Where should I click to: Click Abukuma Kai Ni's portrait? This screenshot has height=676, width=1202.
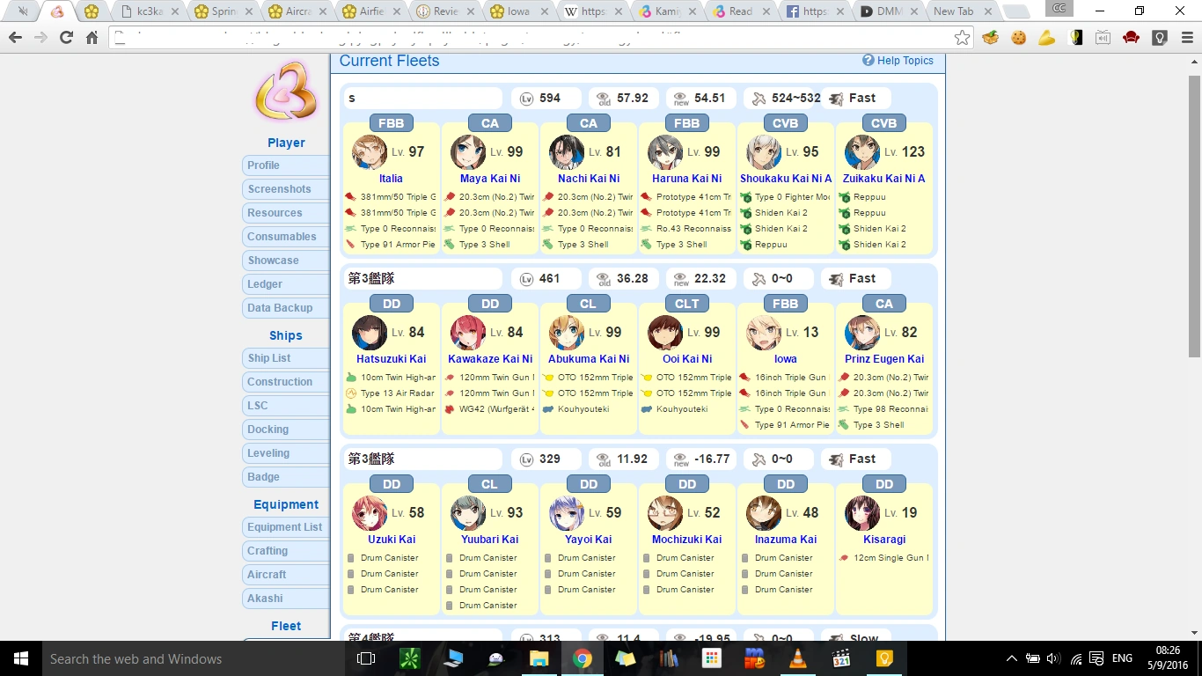tap(567, 333)
